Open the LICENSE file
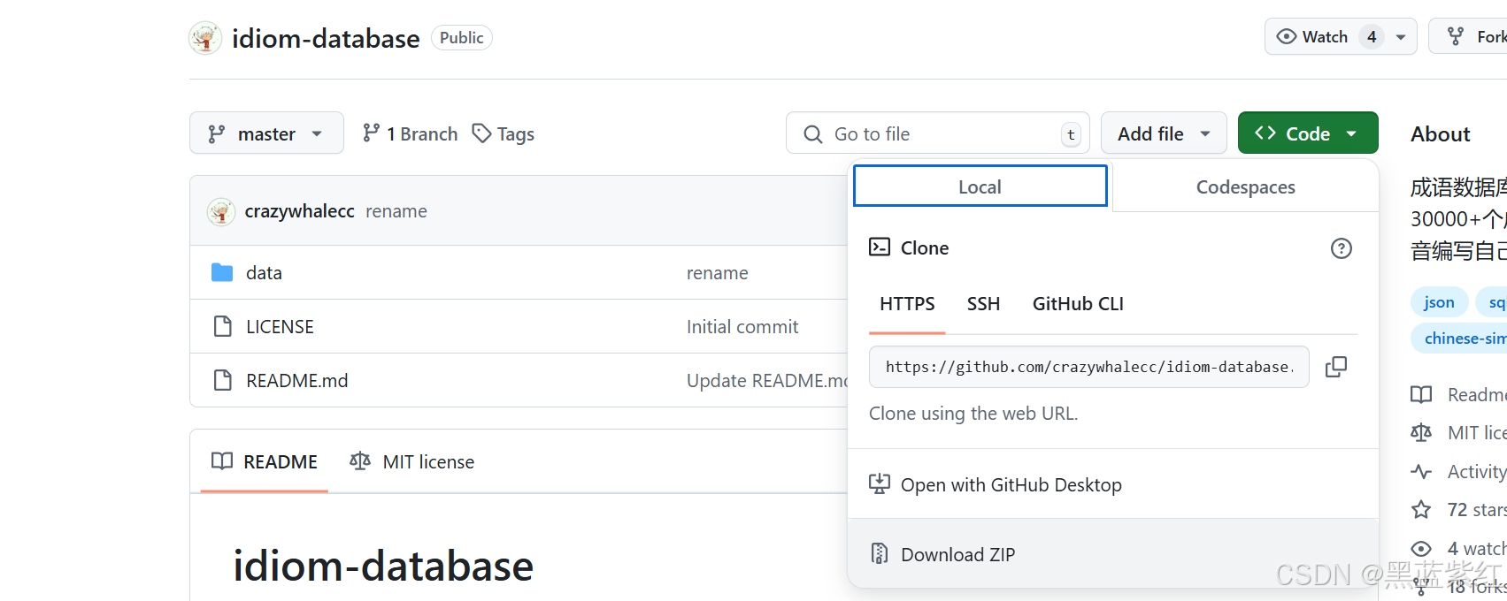This screenshot has height=601, width=1507. pyautogui.click(x=280, y=326)
